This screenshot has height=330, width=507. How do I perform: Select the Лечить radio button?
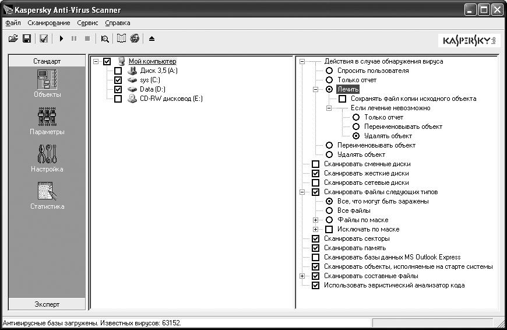coord(329,89)
